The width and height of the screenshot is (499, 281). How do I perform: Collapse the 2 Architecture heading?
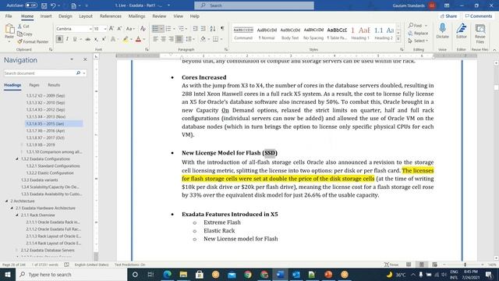pyautogui.click(x=6, y=201)
